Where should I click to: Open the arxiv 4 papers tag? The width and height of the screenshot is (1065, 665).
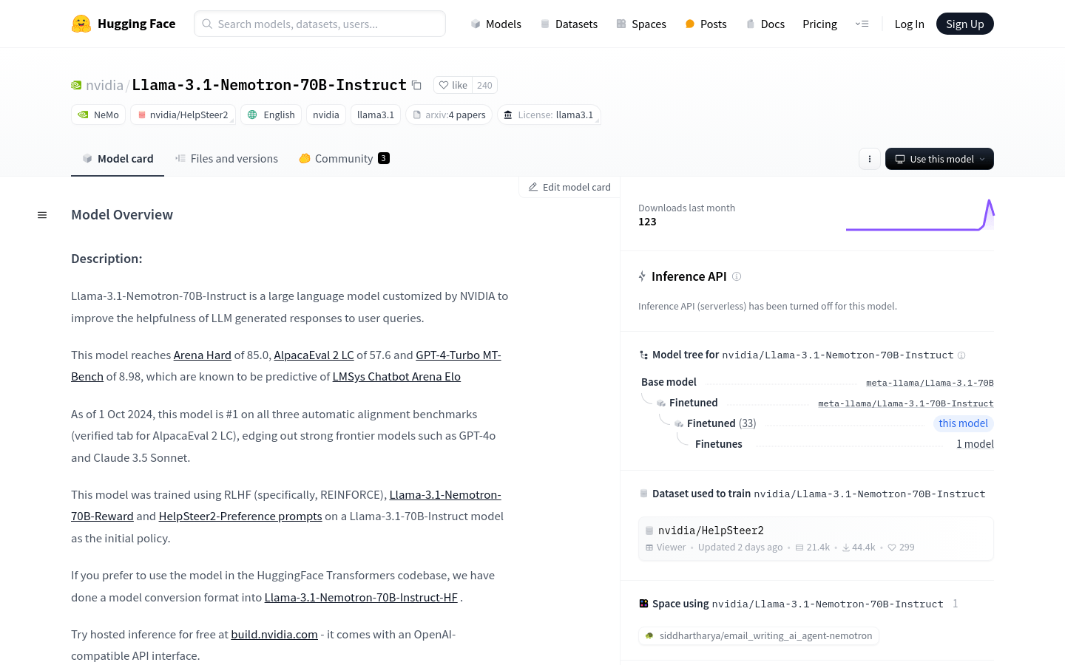449,115
